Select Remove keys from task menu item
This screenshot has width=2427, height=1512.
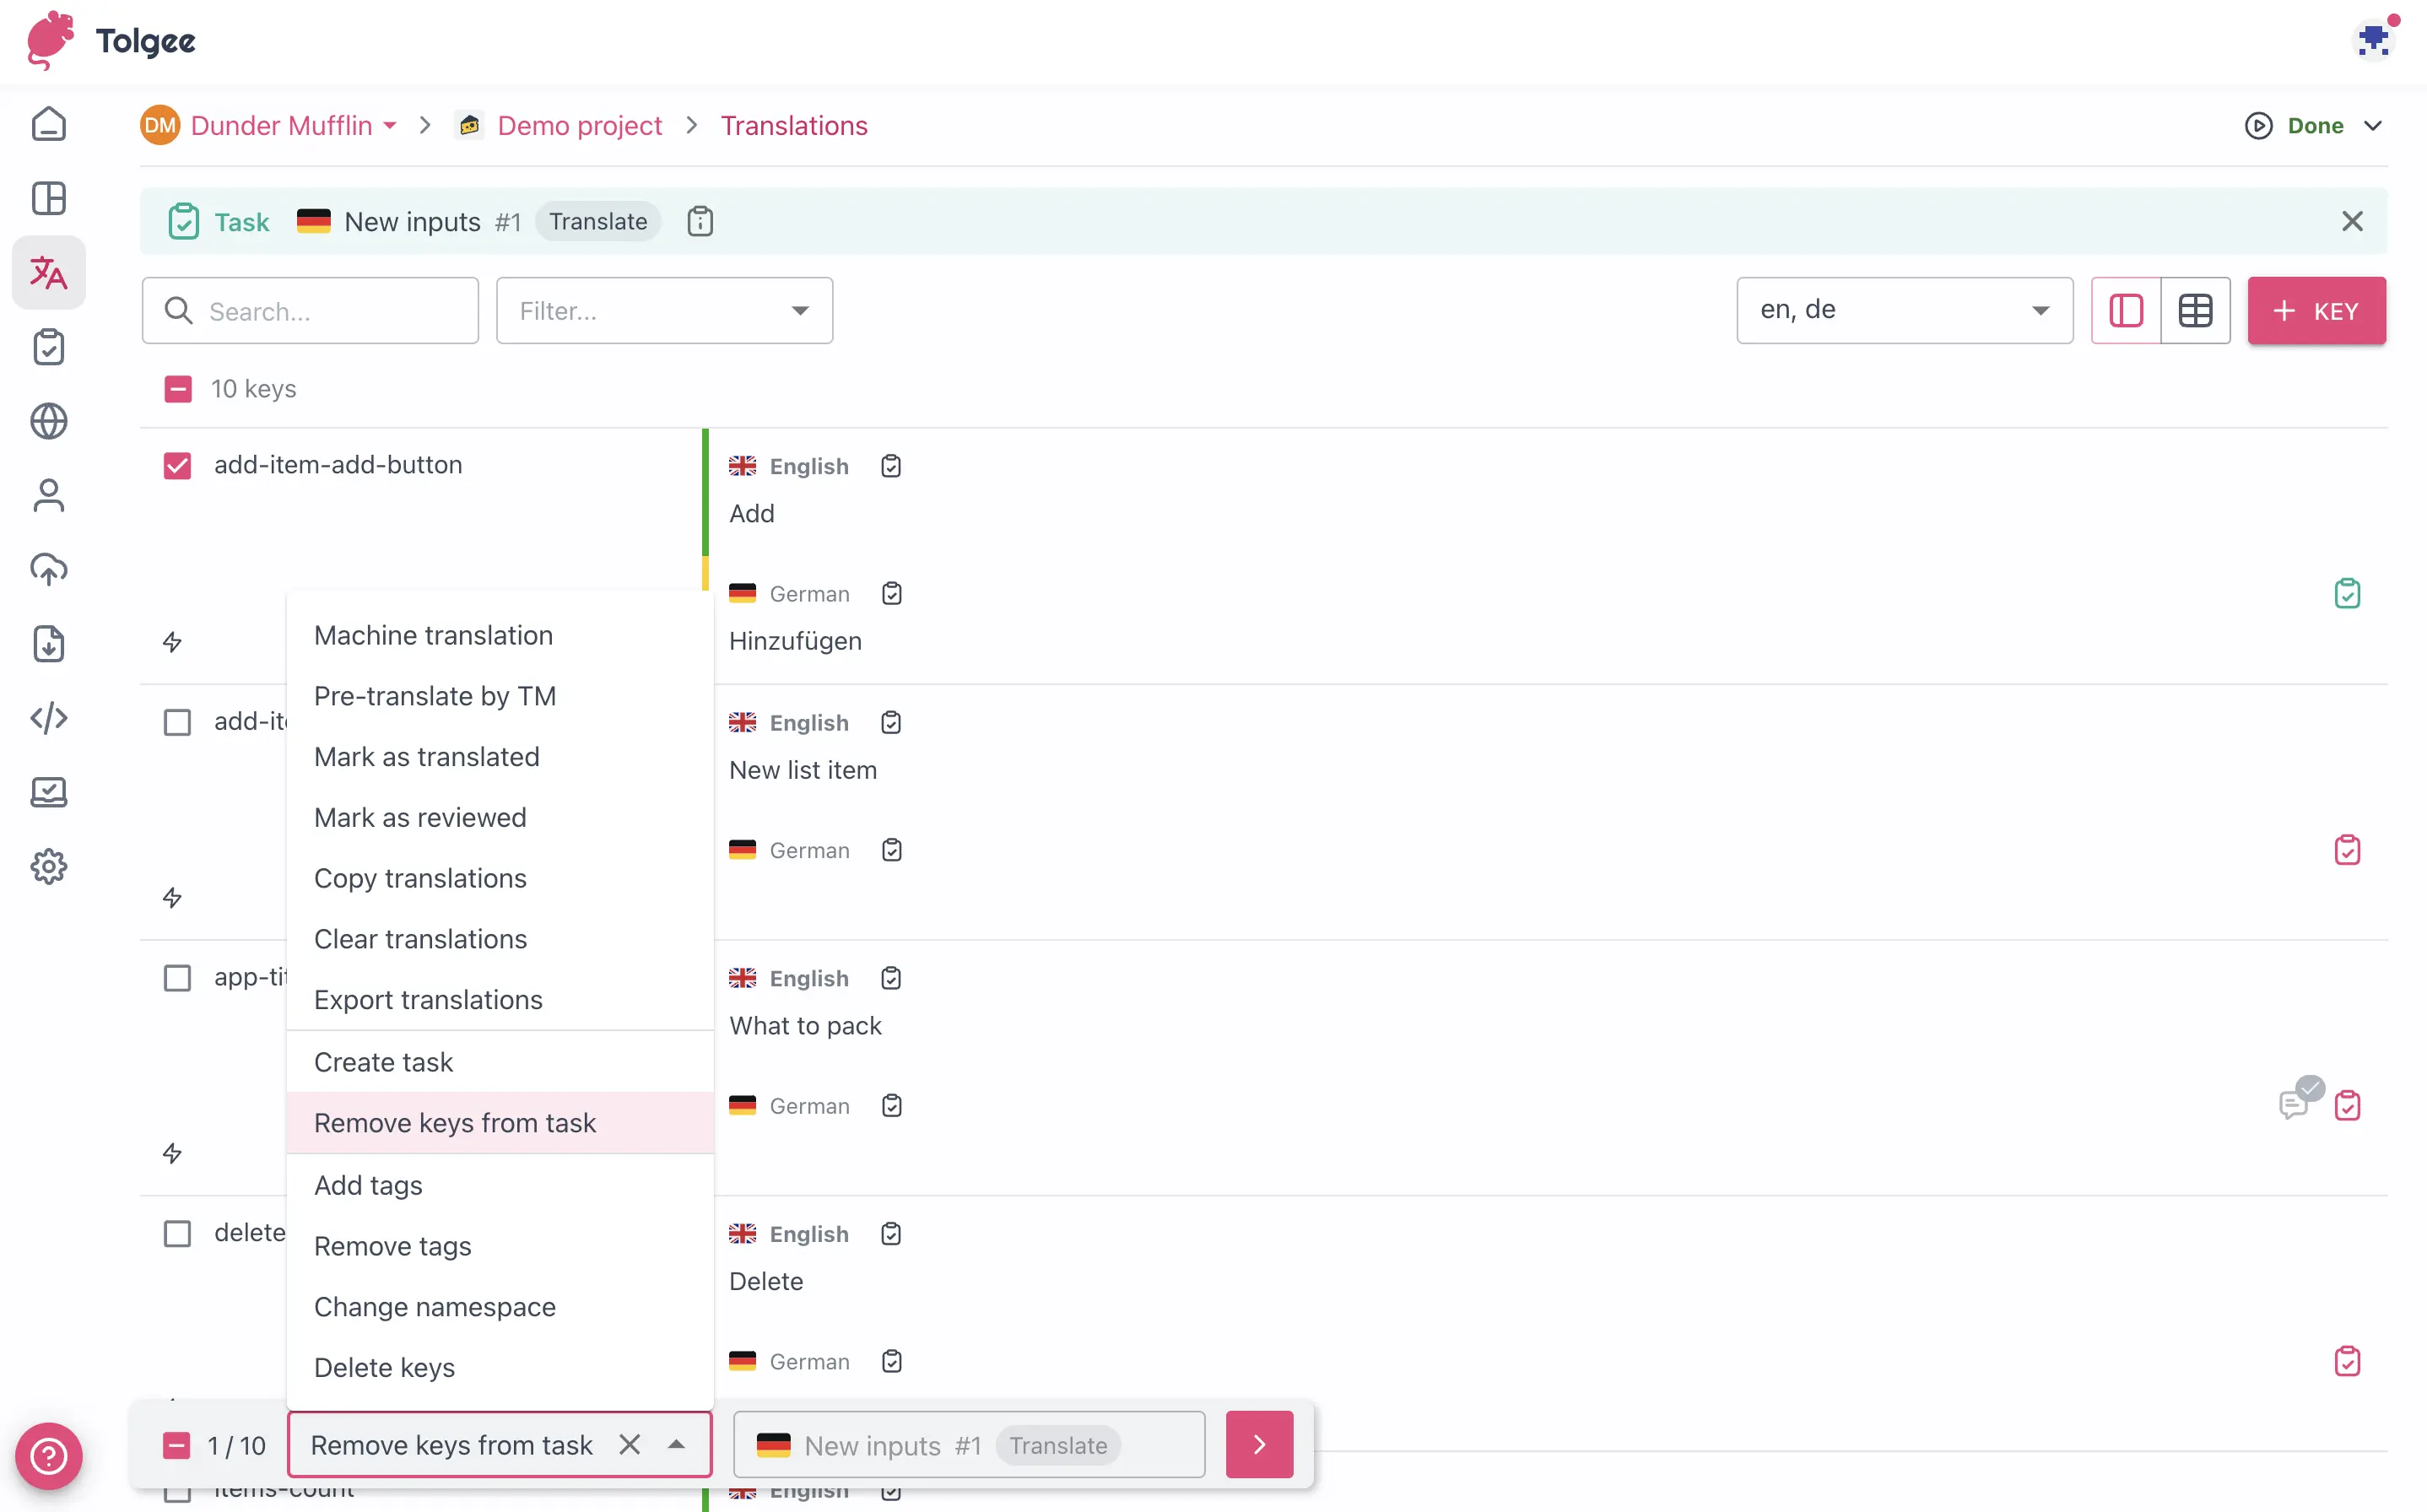tap(455, 1122)
